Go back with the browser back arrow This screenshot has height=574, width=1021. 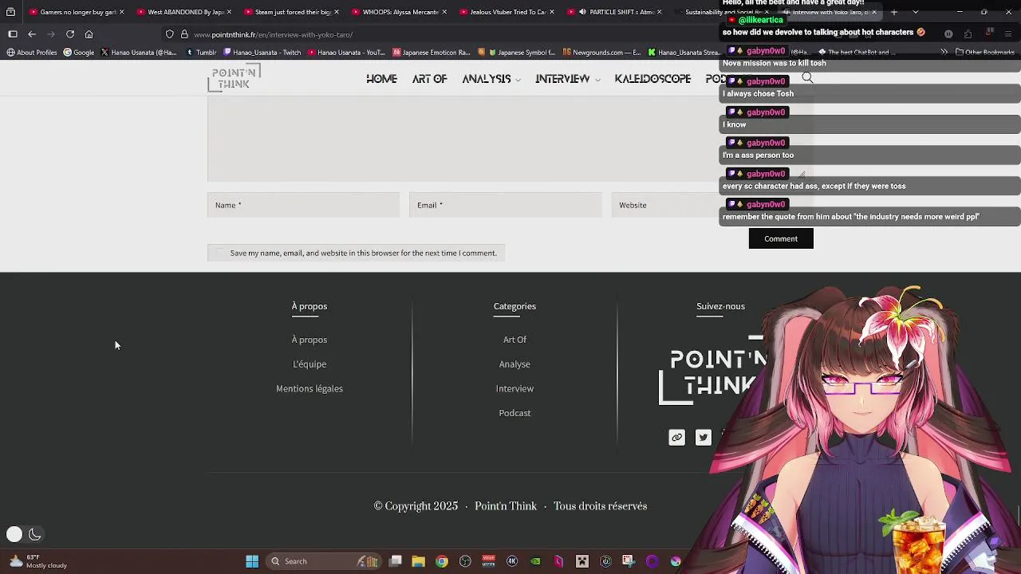32,34
